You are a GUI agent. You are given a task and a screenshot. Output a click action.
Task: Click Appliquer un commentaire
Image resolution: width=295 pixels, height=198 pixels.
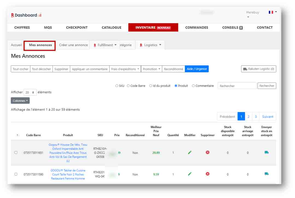point(90,69)
